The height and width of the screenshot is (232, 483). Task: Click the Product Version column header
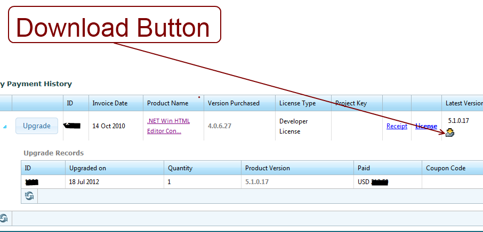pyautogui.click(x=268, y=168)
